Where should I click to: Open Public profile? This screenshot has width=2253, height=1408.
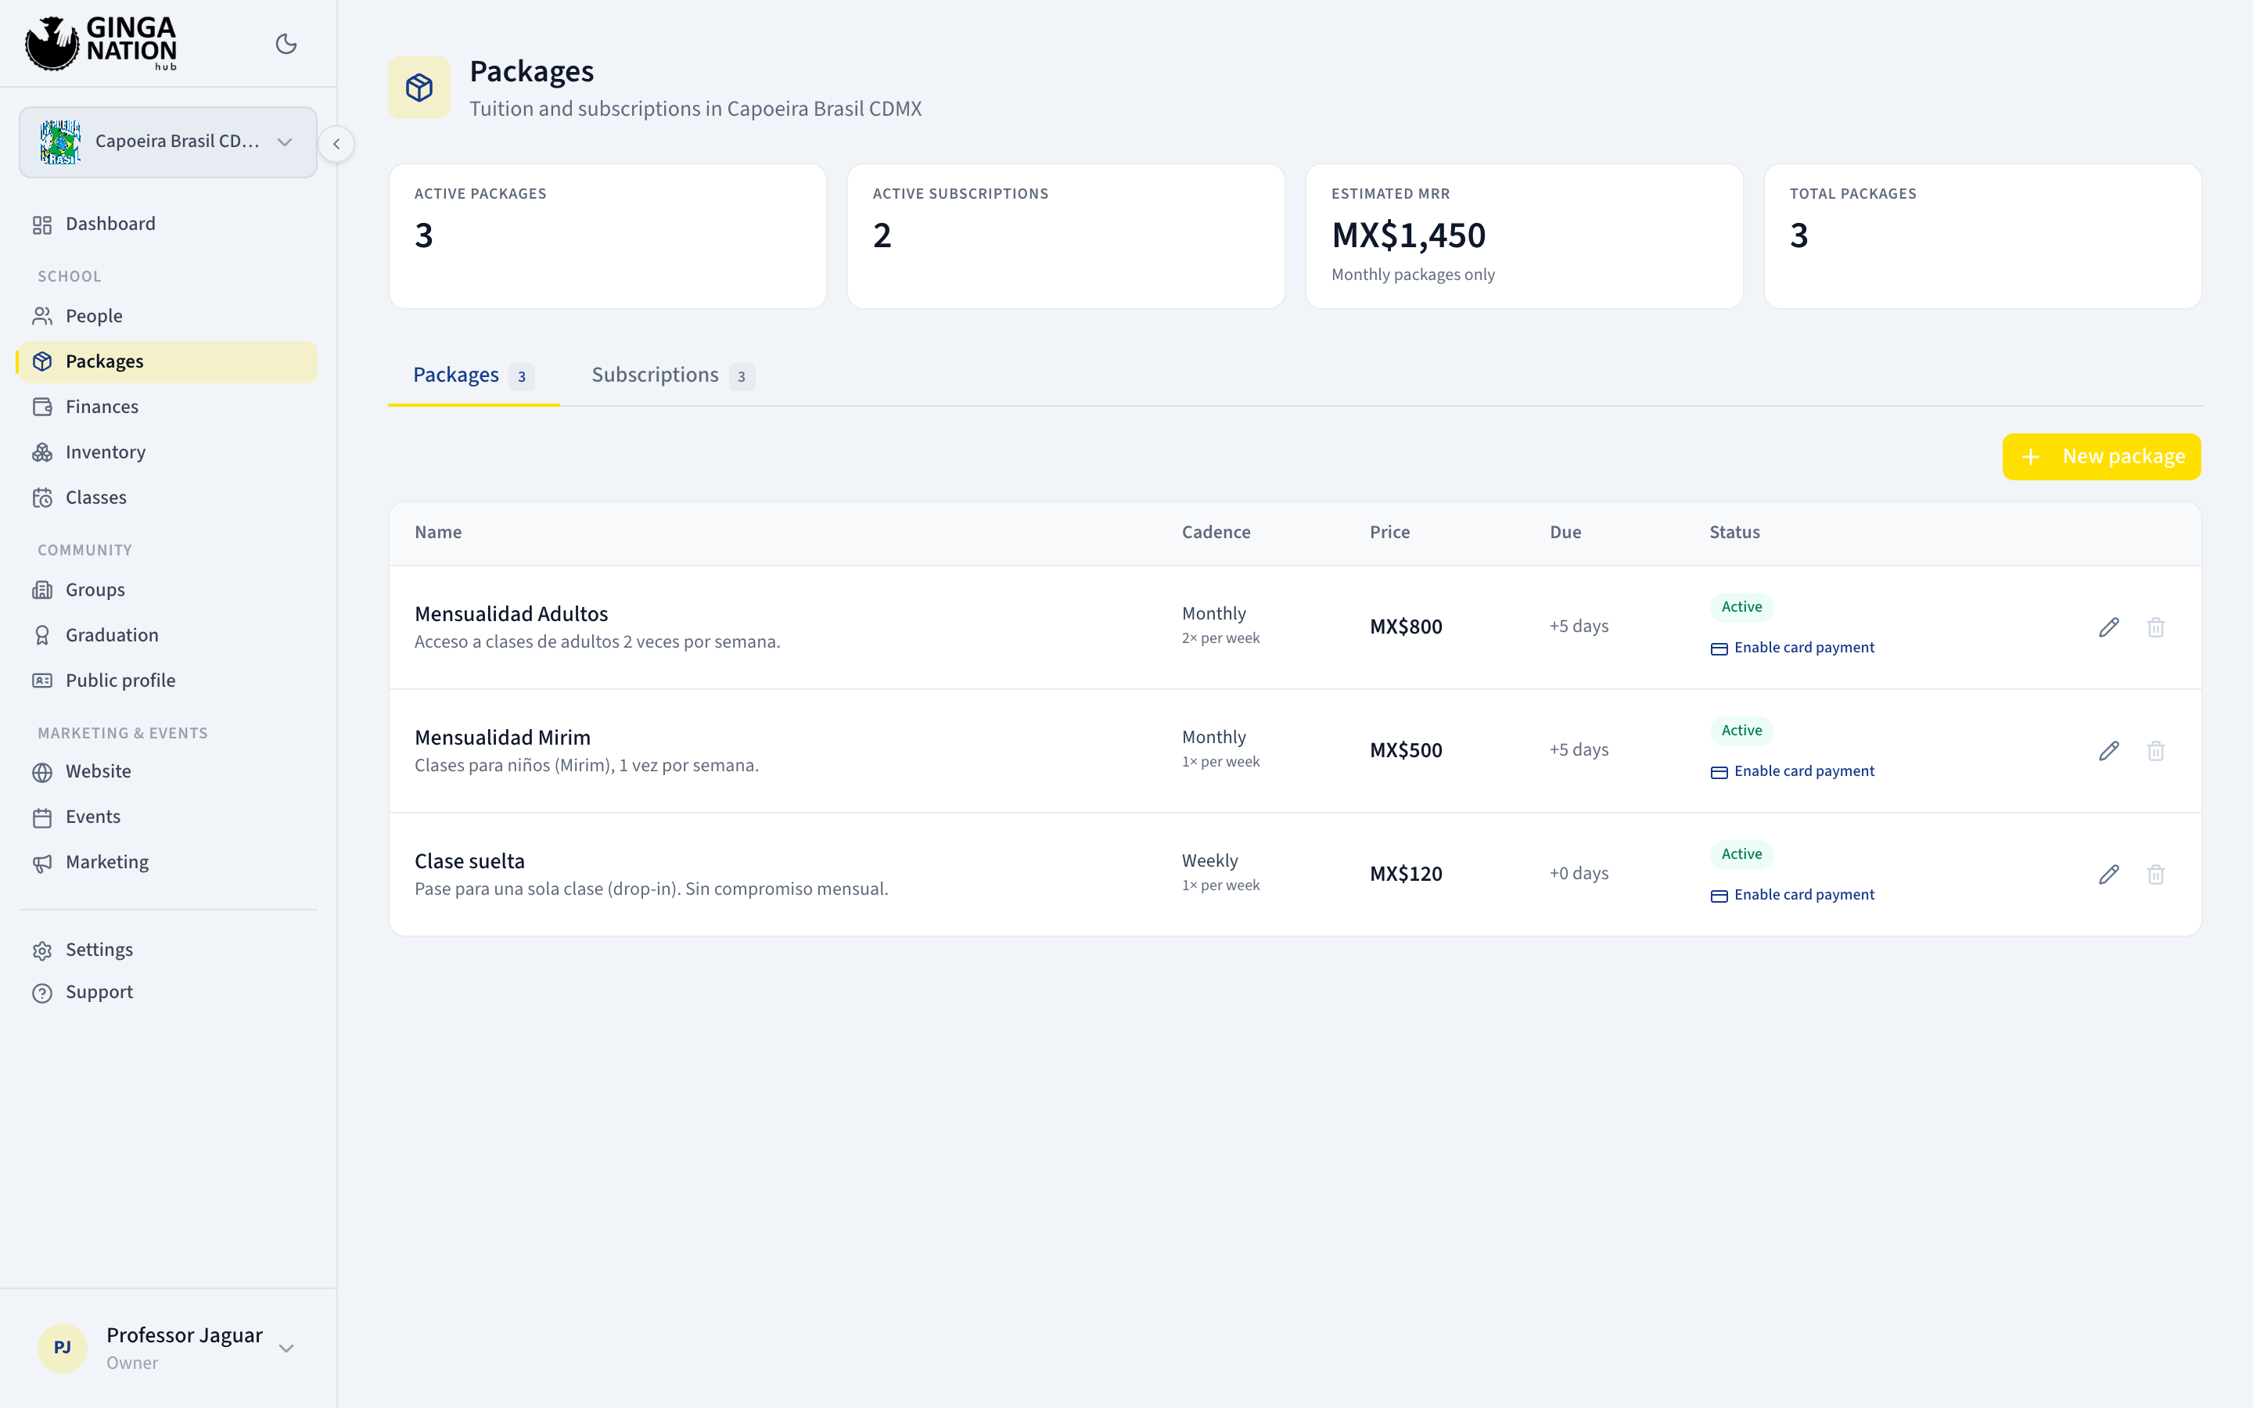[x=167, y=681]
